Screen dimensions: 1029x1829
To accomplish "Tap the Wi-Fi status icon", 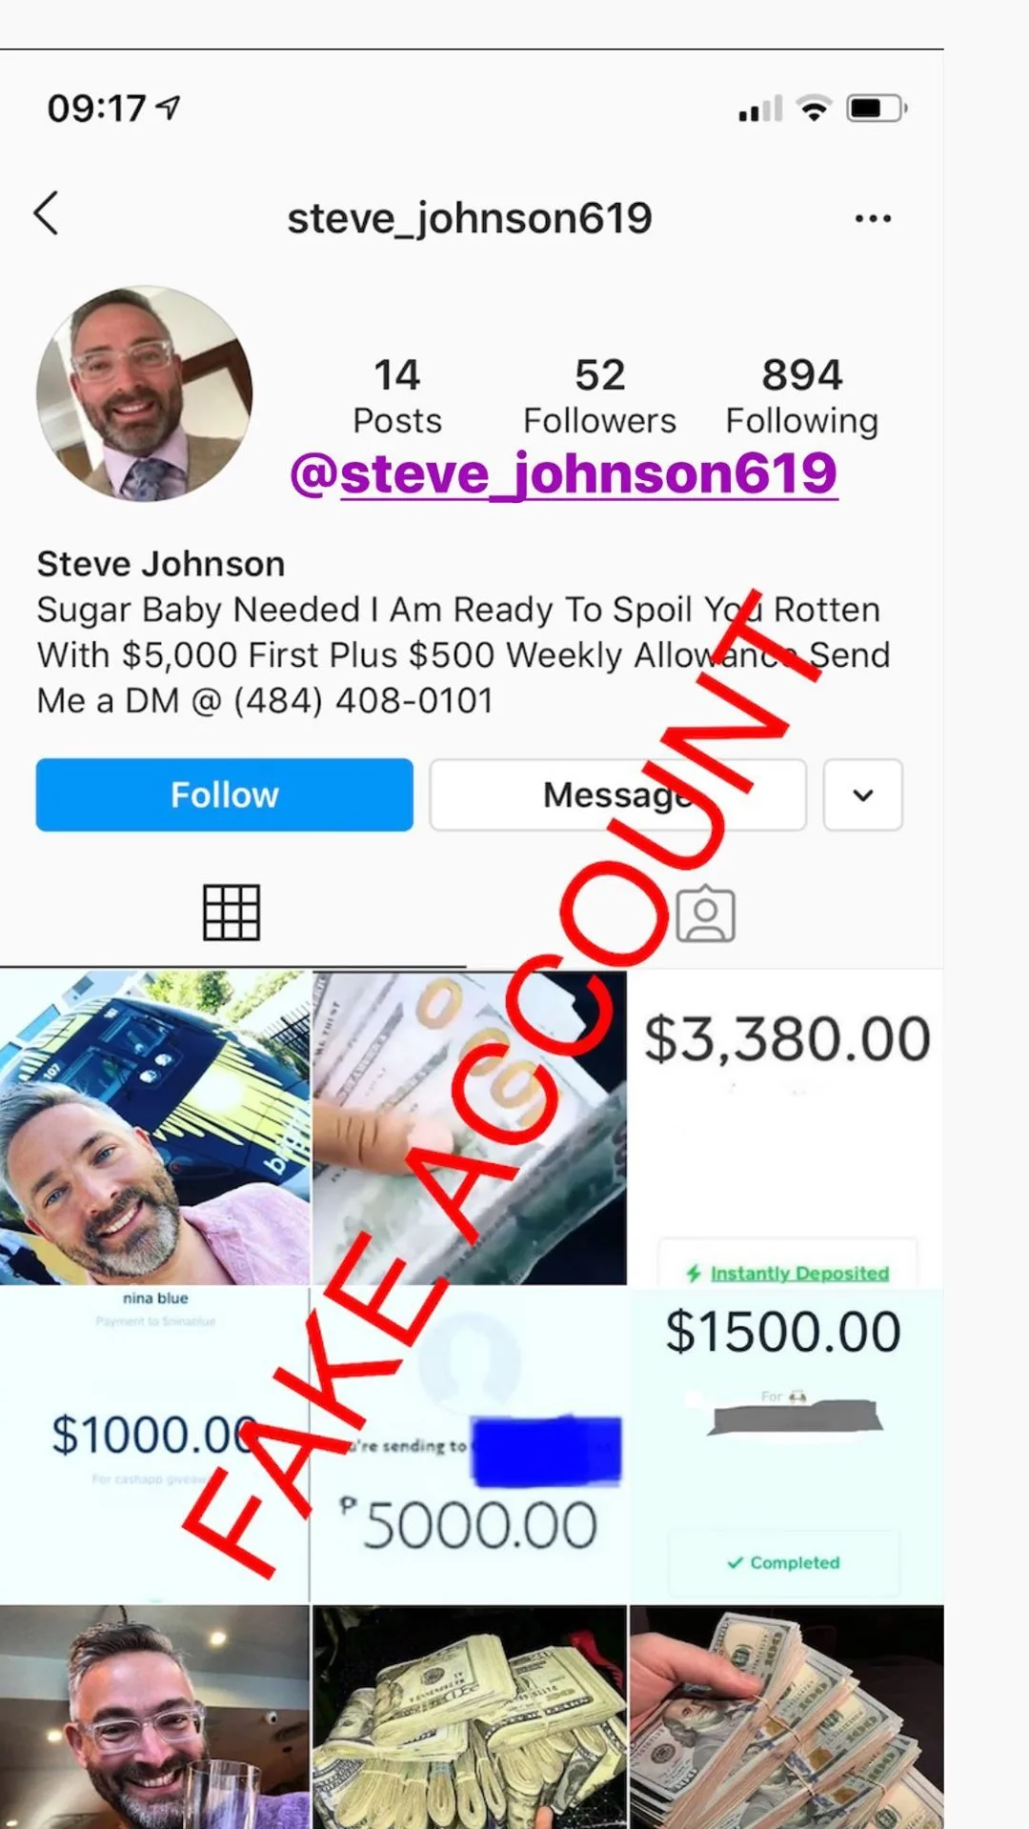I will click(815, 109).
